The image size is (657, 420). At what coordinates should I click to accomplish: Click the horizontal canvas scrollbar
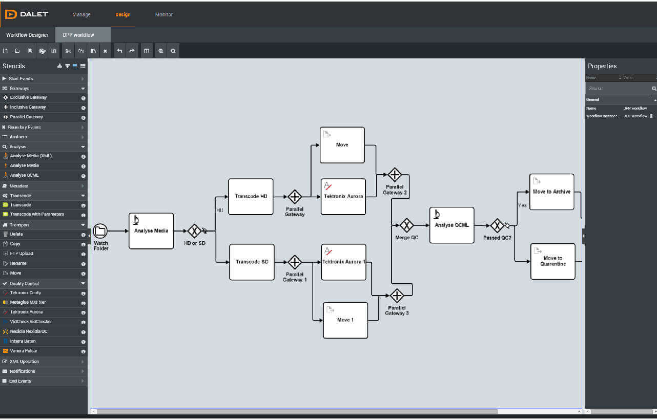click(x=297, y=411)
